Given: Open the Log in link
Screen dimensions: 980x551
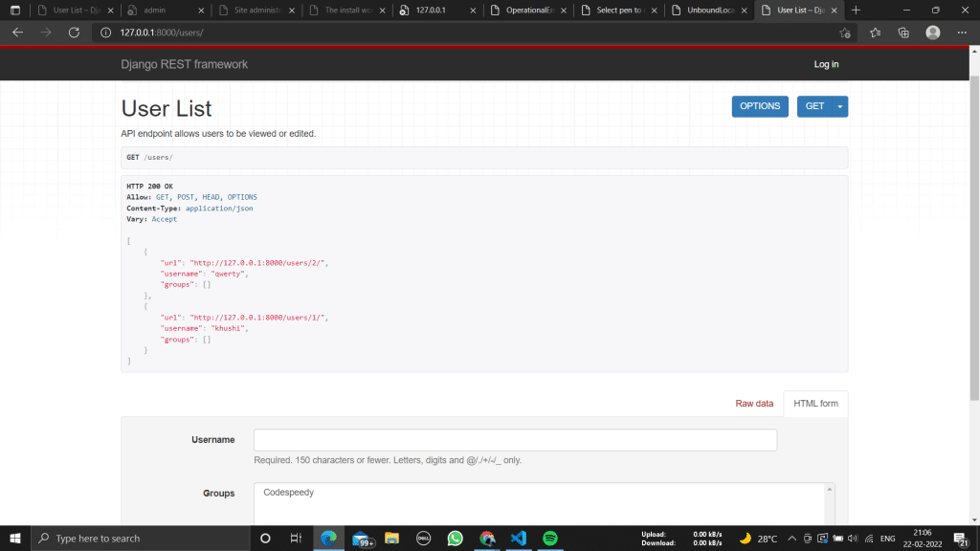Looking at the screenshot, I should 826,64.
